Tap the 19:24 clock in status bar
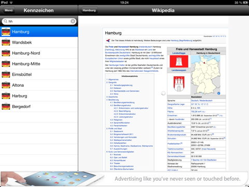The height and width of the screenshot is (187, 249). (x=125, y=3)
